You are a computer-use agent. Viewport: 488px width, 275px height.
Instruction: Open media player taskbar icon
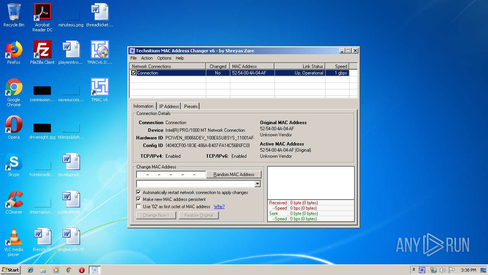(x=56, y=270)
